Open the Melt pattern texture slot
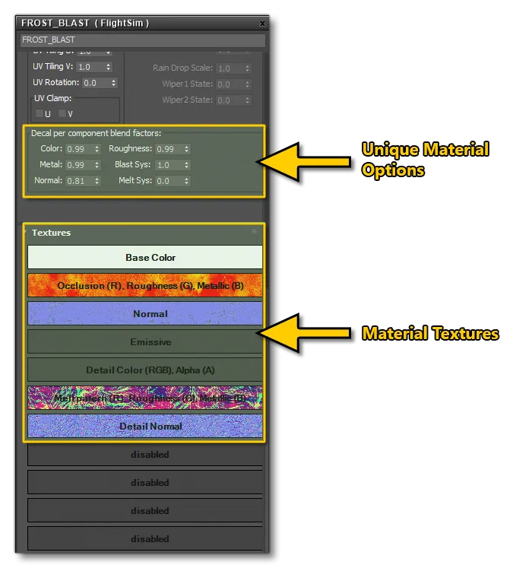The height and width of the screenshot is (568, 513). pyautogui.click(x=145, y=398)
